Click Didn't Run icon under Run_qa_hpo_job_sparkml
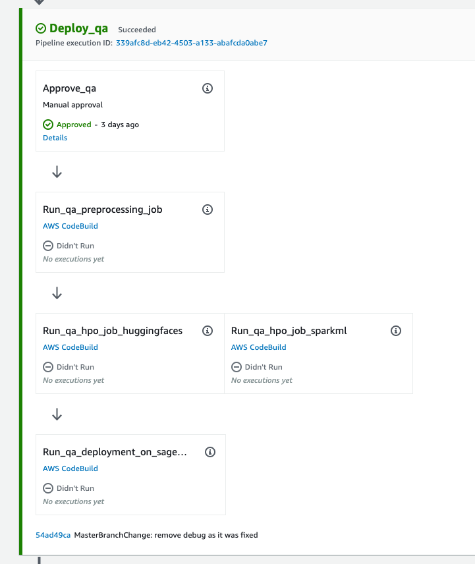 click(x=237, y=367)
